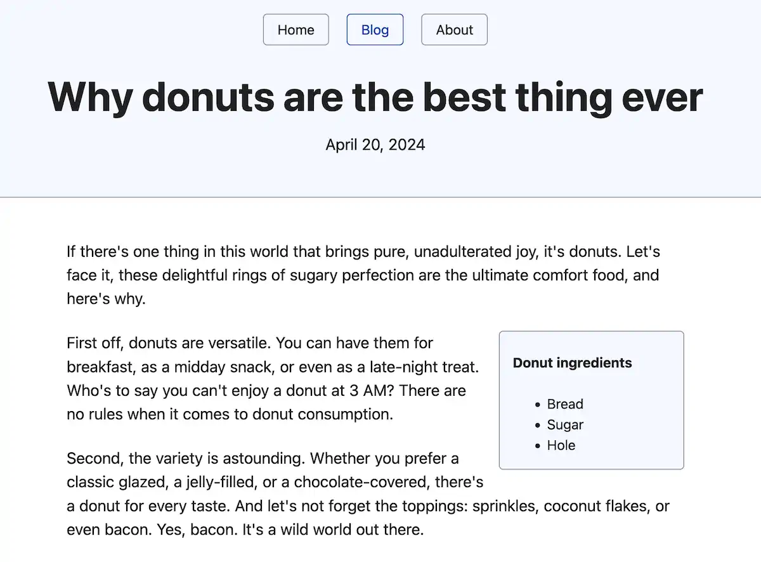Click the bullet next to Bread
Viewport: 761px width, 562px height.
[538, 404]
